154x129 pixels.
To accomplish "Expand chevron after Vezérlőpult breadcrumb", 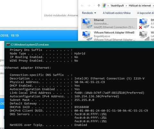I will point(126,6).
